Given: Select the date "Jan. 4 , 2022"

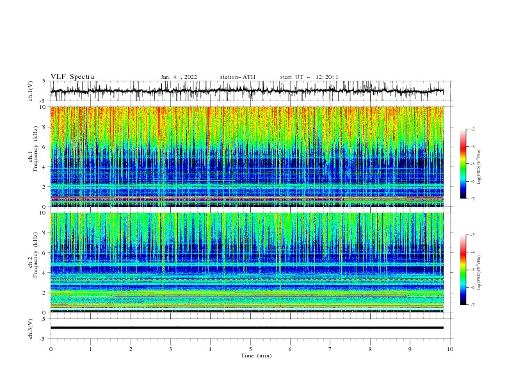Looking at the screenshot, I should tap(179, 77).
